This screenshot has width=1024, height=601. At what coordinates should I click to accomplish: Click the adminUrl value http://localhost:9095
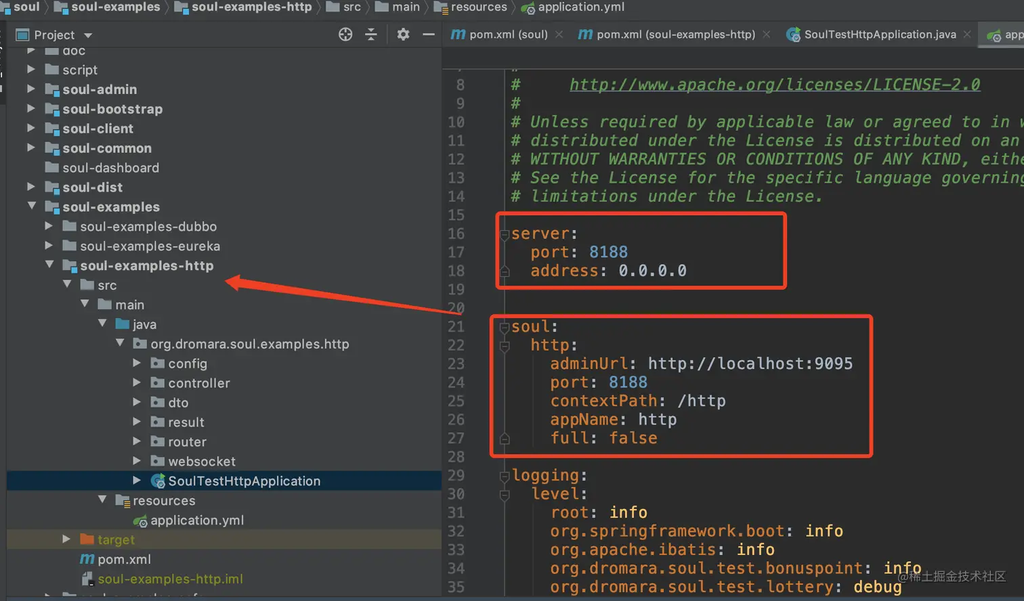750,363
